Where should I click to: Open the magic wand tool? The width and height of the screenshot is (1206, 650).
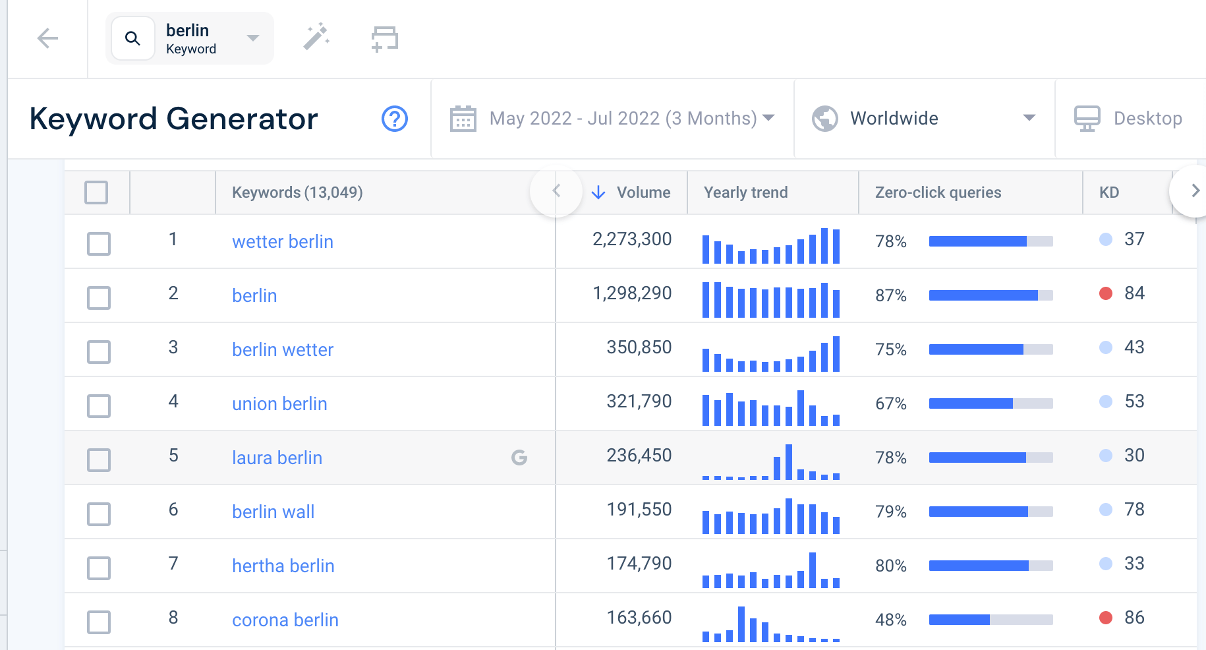click(x=316, y=37)
